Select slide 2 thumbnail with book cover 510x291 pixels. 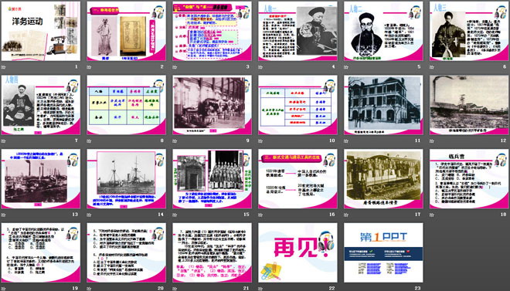point(126,31)
